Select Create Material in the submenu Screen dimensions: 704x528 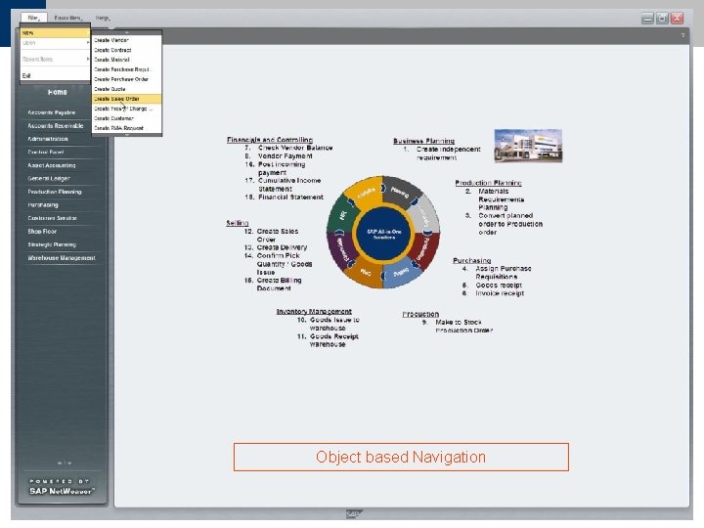(126, 60)
